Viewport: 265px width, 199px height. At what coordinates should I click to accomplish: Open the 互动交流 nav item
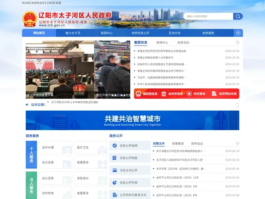(174, 33)
